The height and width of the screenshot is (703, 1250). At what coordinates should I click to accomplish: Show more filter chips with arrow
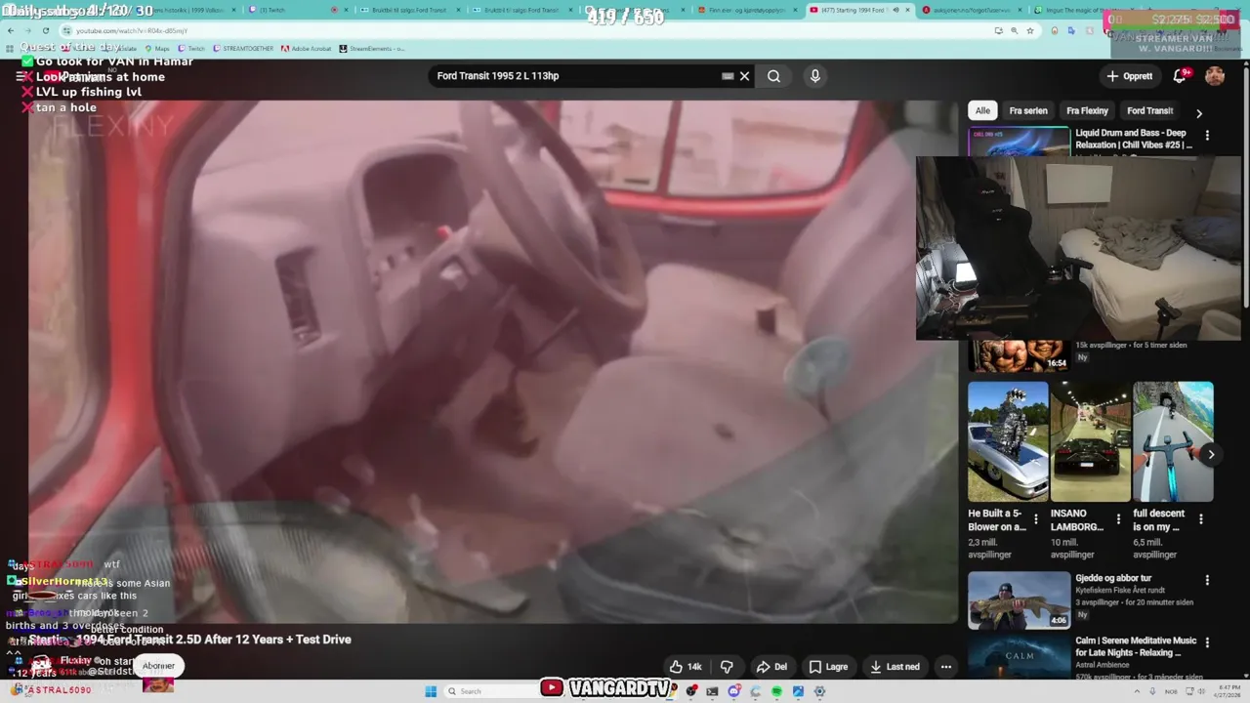click(x=1199, y=113)
